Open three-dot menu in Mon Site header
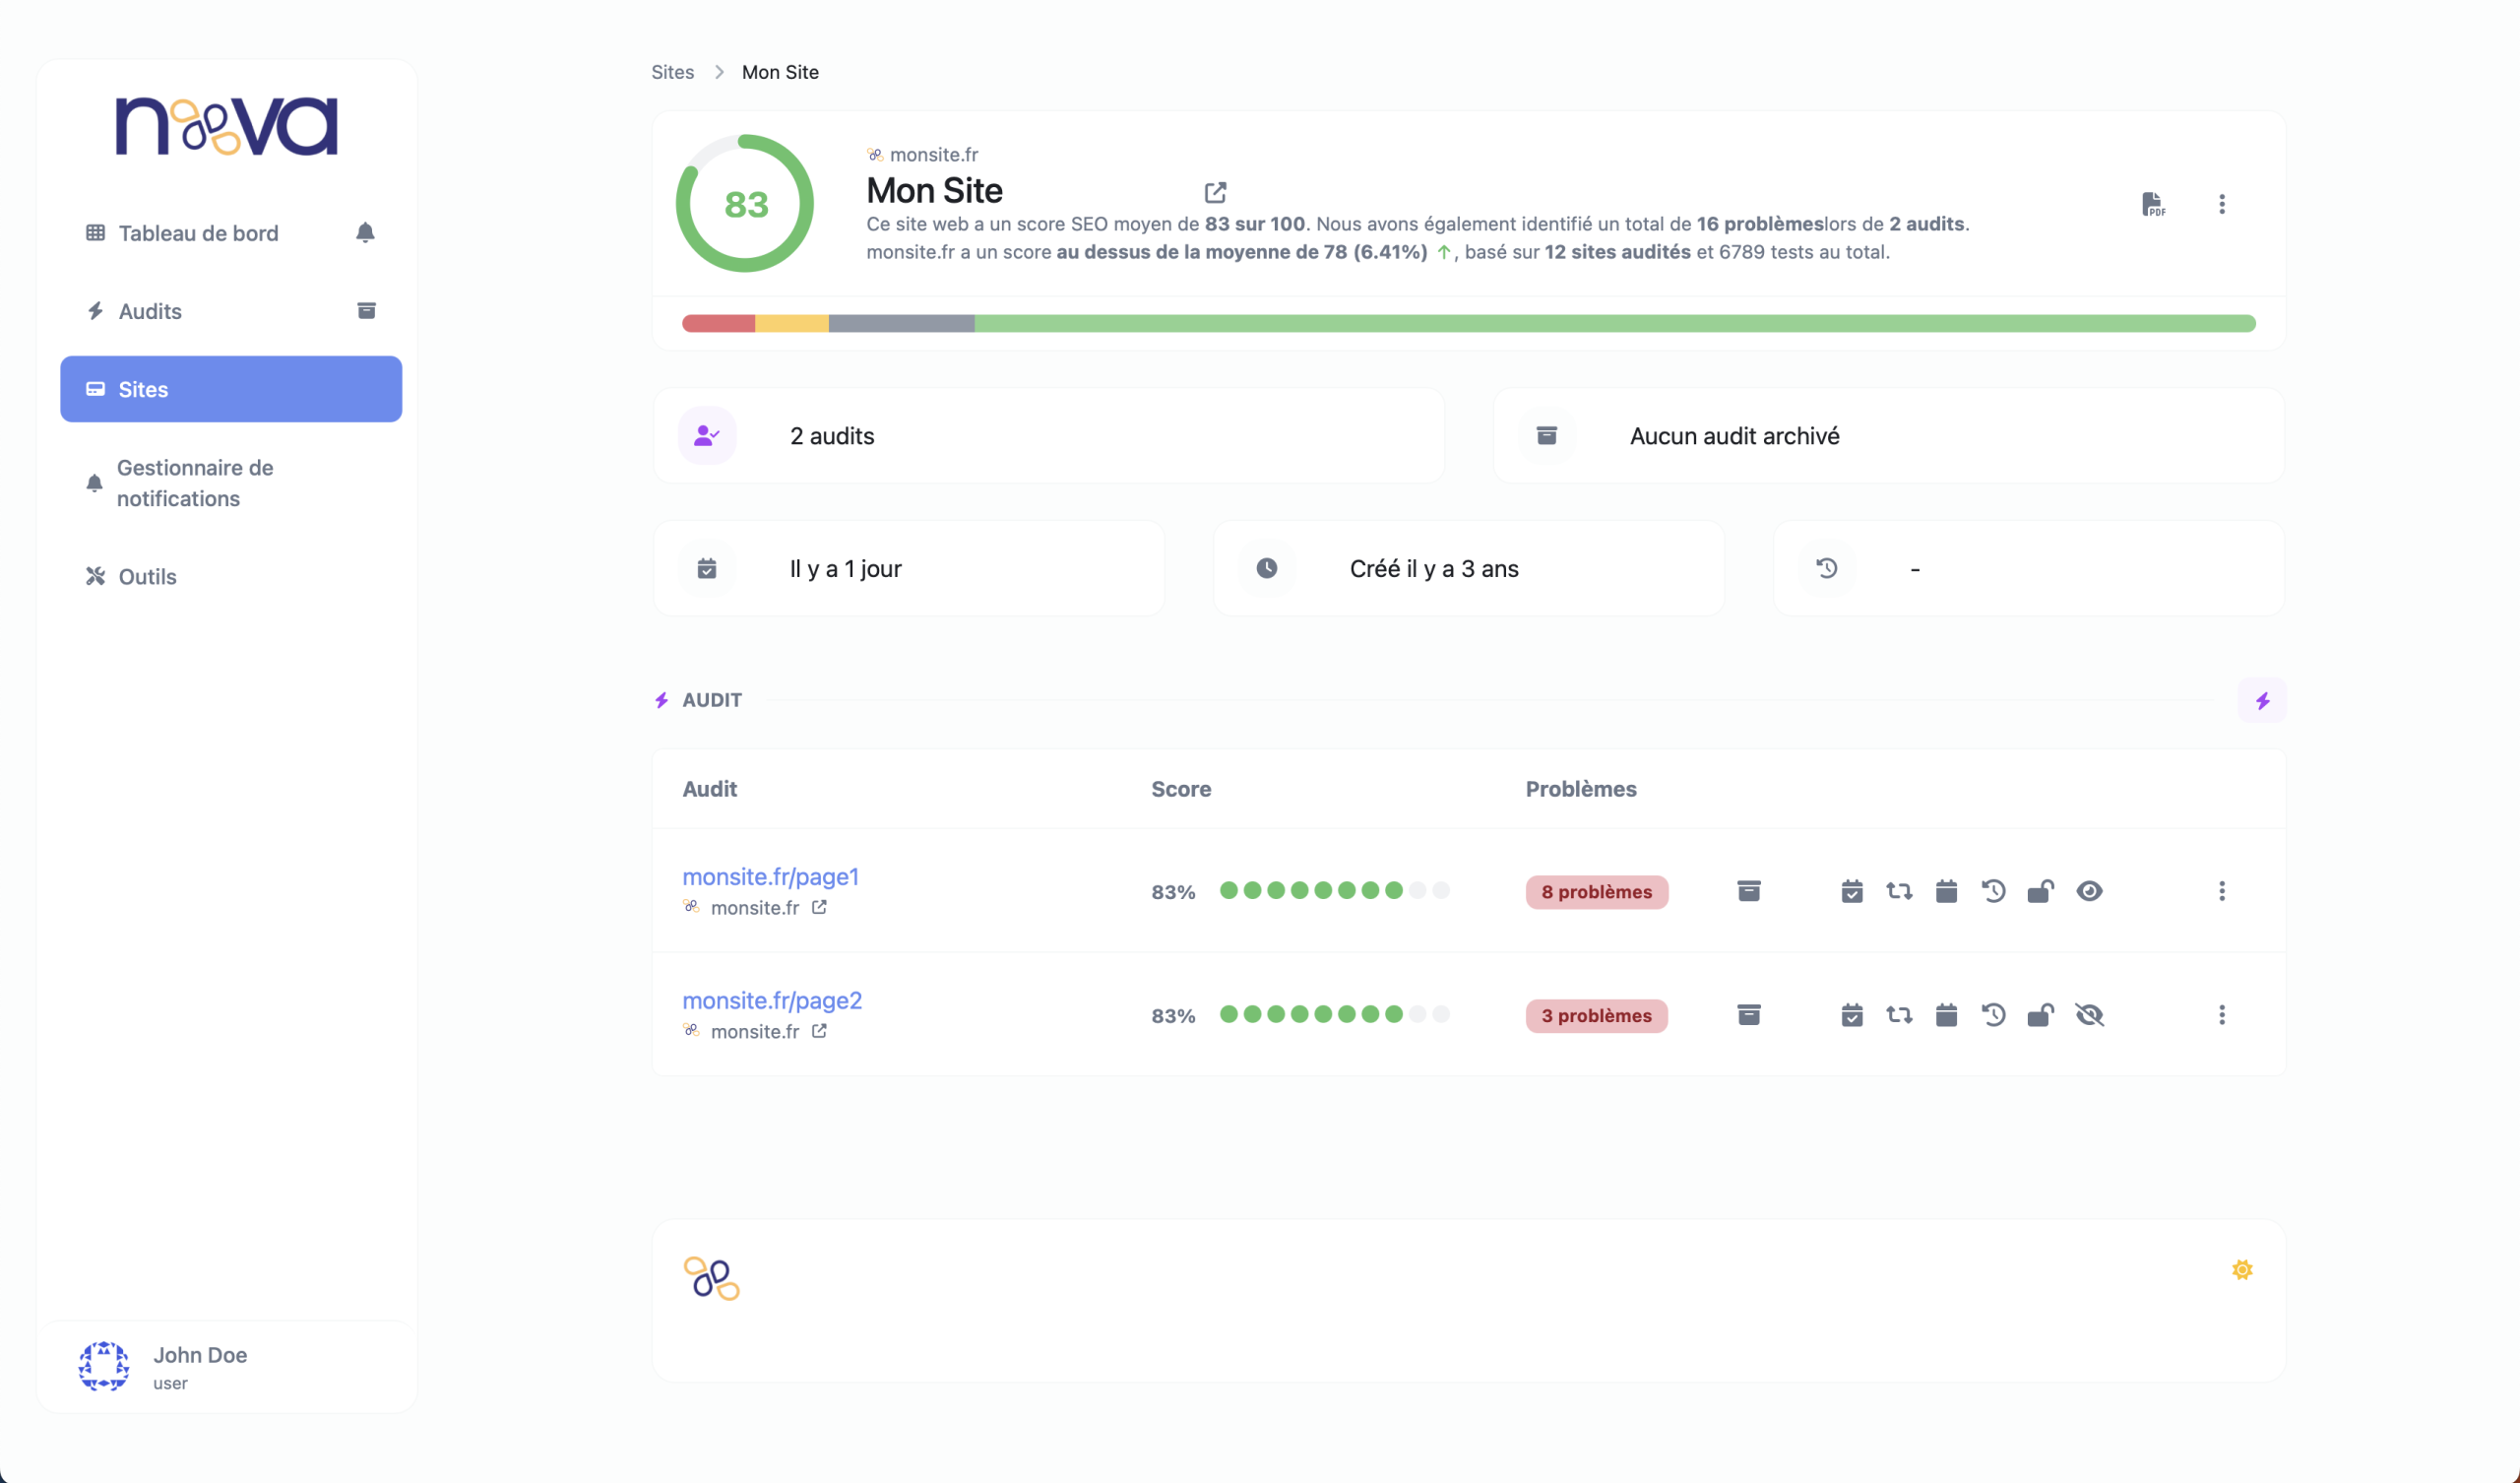Image resolution: width=2520 pixels, height=1483 pixels. point(2222,204)
